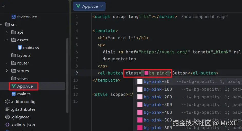Screen dimensions: 242x131
Task: Click the el-button opening tag name
Action: tap(111, 73)
